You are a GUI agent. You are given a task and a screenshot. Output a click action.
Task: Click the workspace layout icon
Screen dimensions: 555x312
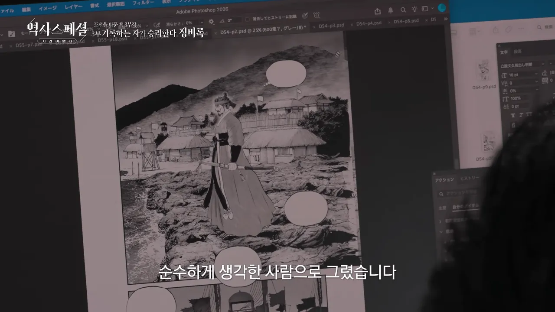click(424, 9)
